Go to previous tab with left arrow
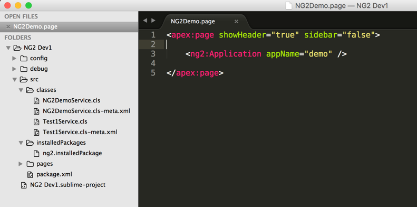The width and height of the screenshot is (417, 207). pos(145,21)
